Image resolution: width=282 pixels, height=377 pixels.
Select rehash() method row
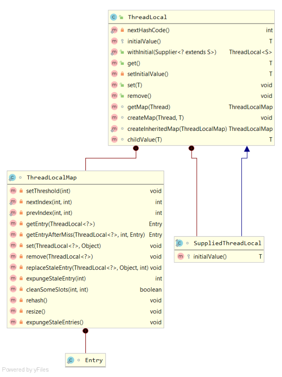[85, 300]
